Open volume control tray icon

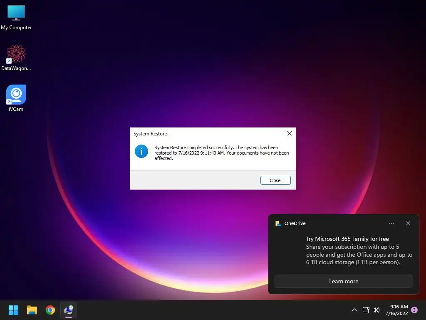pos(376,310)
